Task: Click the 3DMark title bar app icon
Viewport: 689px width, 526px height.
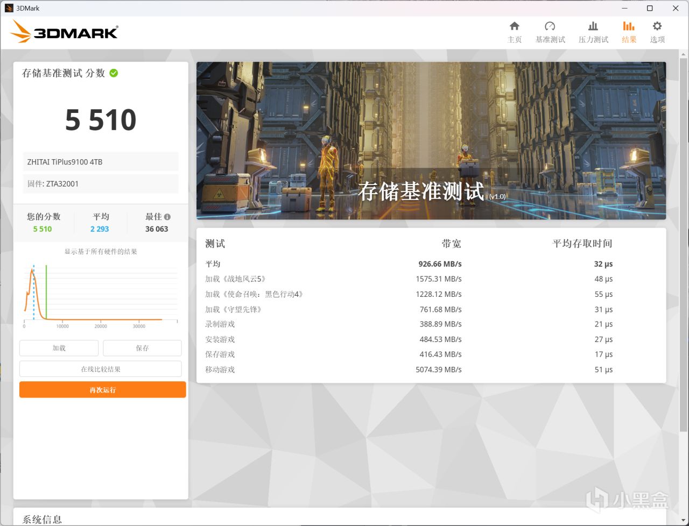Action: [9, 8]
